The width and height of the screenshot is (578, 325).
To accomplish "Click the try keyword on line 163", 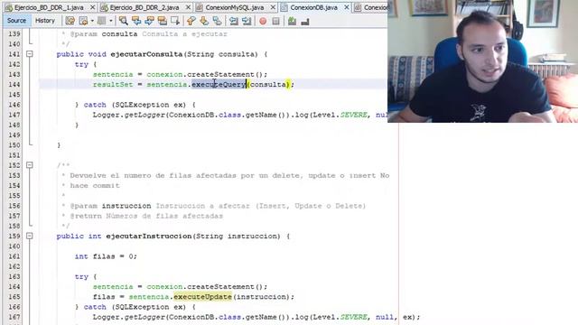I will pyautogui.click(x=81, y=277).
